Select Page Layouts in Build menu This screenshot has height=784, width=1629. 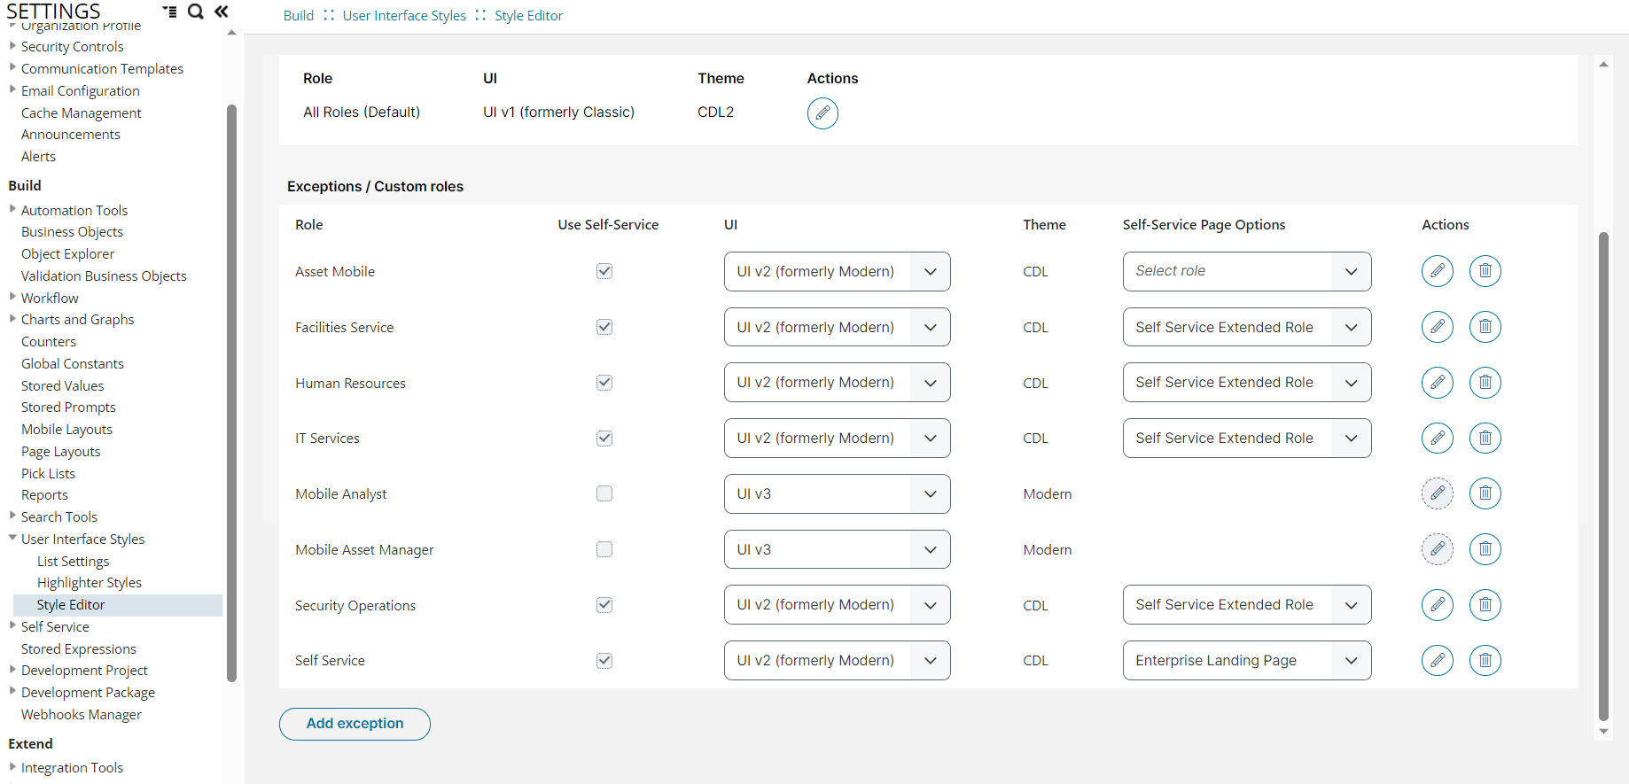(x=61, y=452)
